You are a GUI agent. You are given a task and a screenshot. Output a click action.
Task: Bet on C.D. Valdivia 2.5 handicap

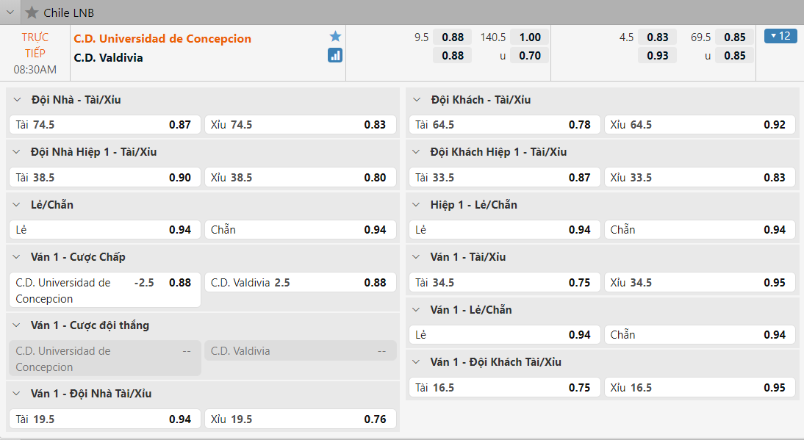[300, 283]
